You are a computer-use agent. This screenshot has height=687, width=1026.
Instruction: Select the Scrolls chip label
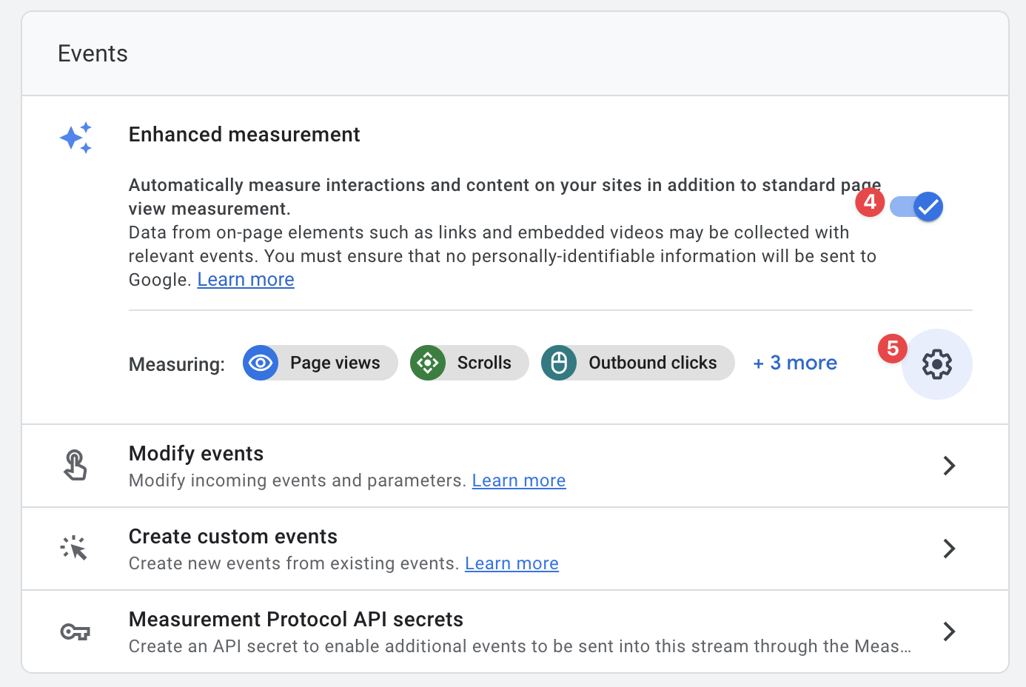484,363
